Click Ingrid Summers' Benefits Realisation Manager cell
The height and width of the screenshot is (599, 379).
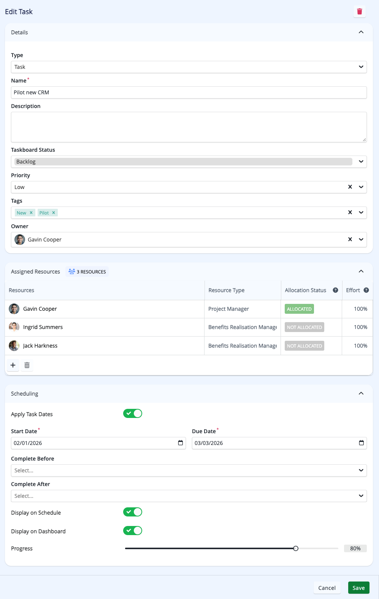tap(243, 327)
